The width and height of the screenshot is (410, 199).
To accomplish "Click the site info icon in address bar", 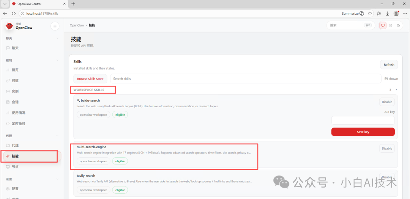I will pyautogui.click(x=22, y=13).
